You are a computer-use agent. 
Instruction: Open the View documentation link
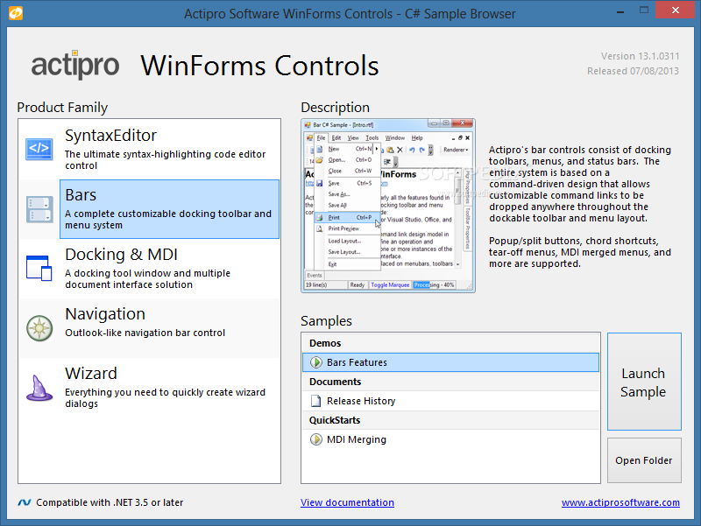[x=347, y=502]
